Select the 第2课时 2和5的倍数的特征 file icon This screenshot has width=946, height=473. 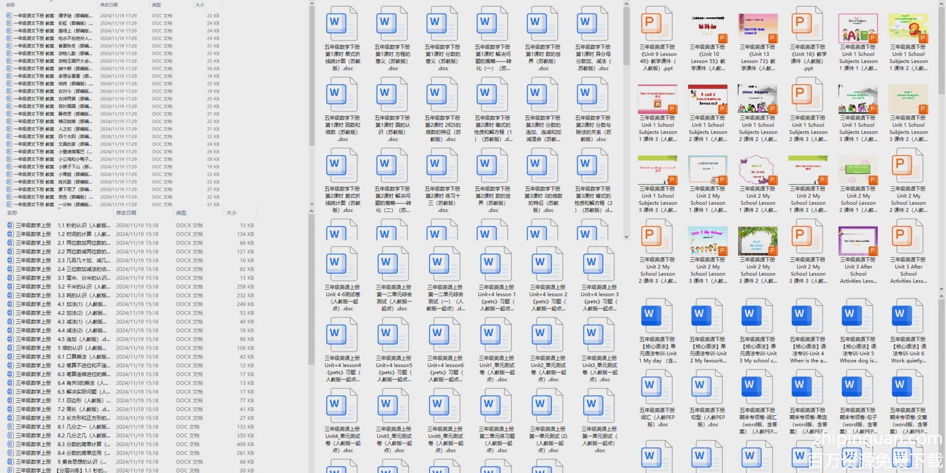(x=442, y=95)
